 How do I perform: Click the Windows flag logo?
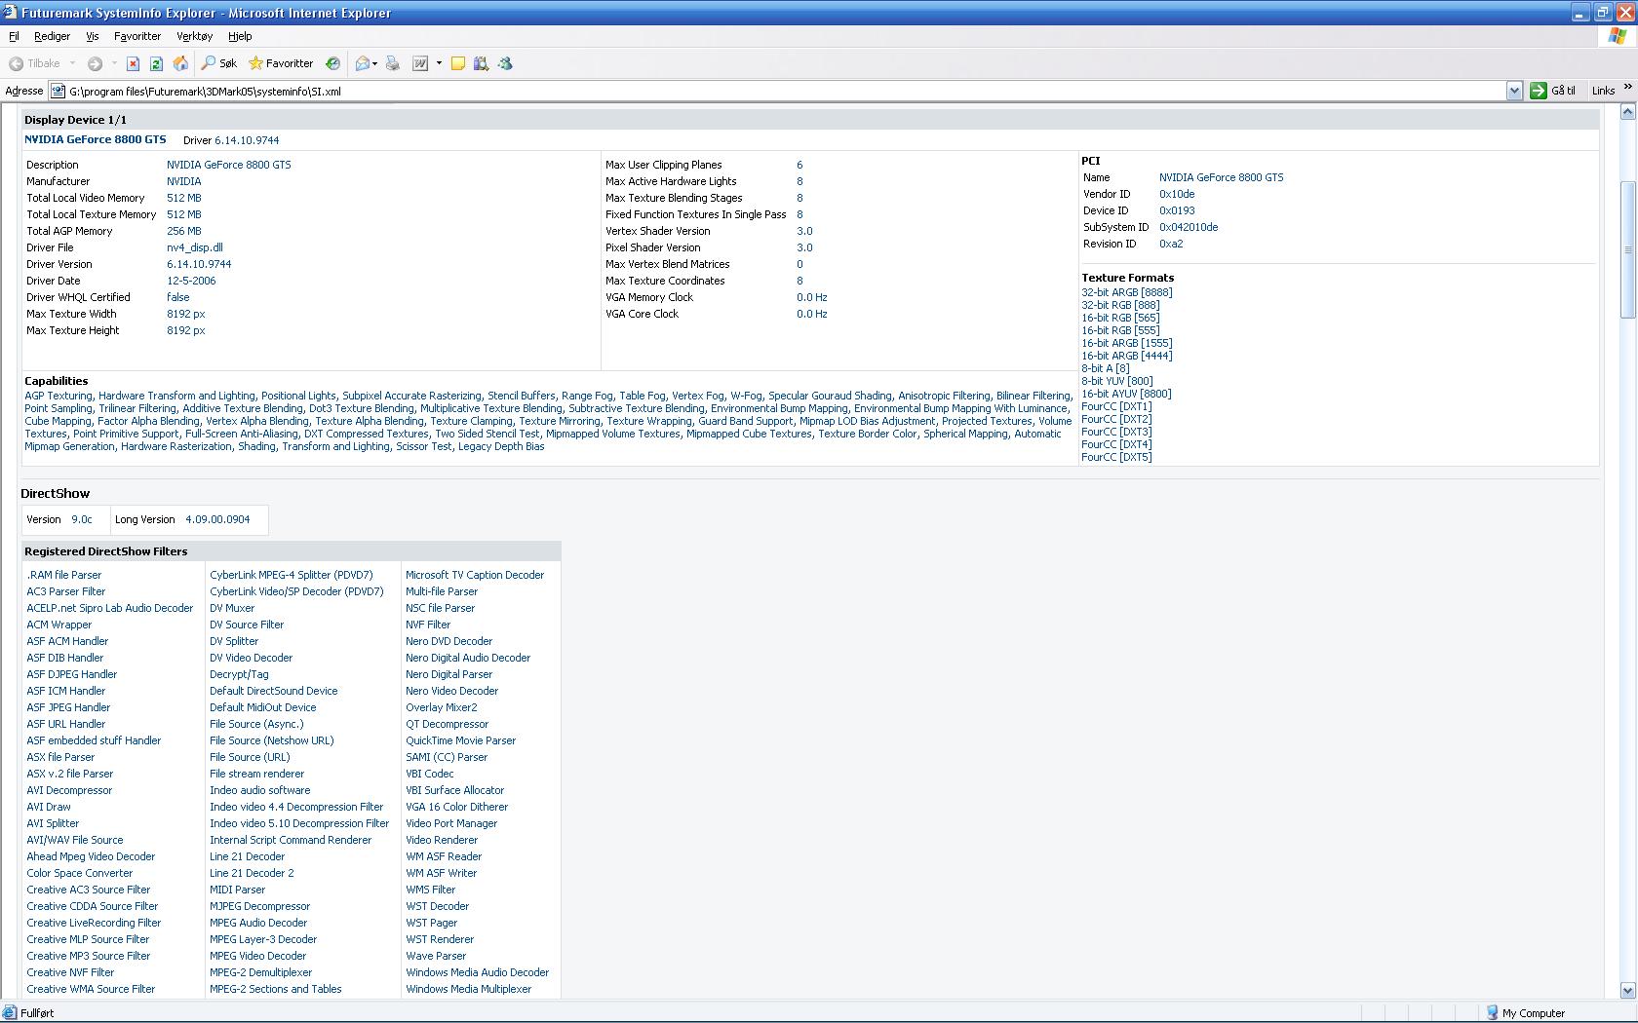1618,36
